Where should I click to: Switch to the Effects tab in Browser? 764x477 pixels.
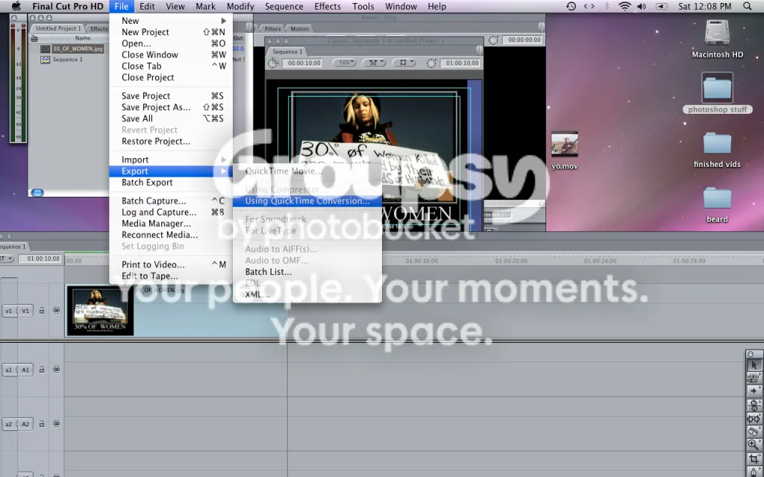pyautogui.click(x=98, y=29)
